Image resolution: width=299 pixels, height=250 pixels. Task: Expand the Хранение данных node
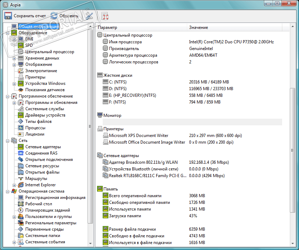[x=14, y=58]
